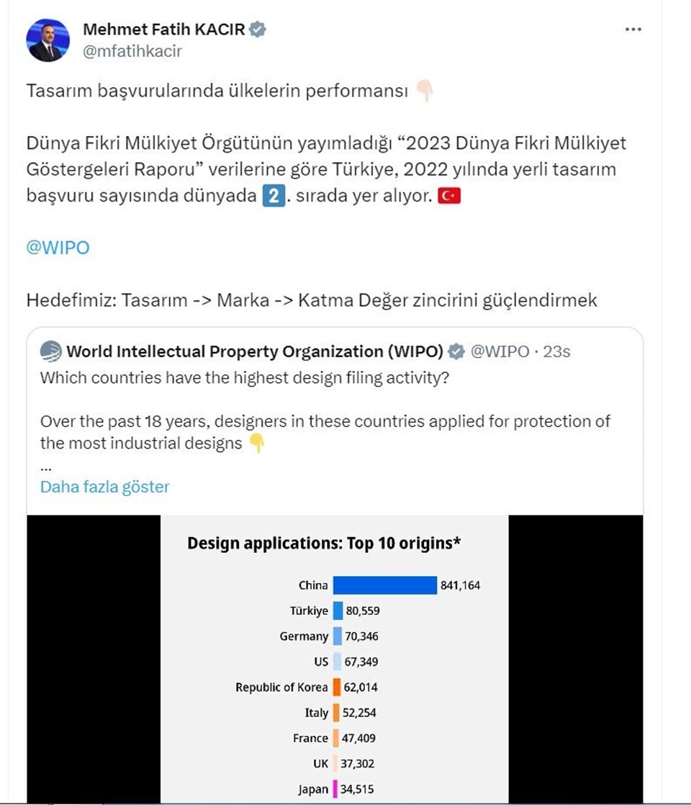Click verified badge next to WIPO name
Screen dimensions: 691x805
tap(456, 351)
